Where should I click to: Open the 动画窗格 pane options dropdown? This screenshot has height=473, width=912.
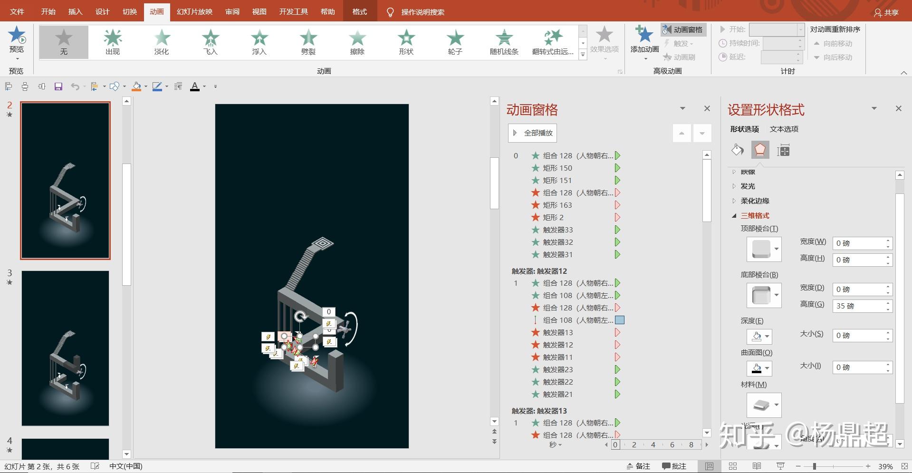pos(682,109)
